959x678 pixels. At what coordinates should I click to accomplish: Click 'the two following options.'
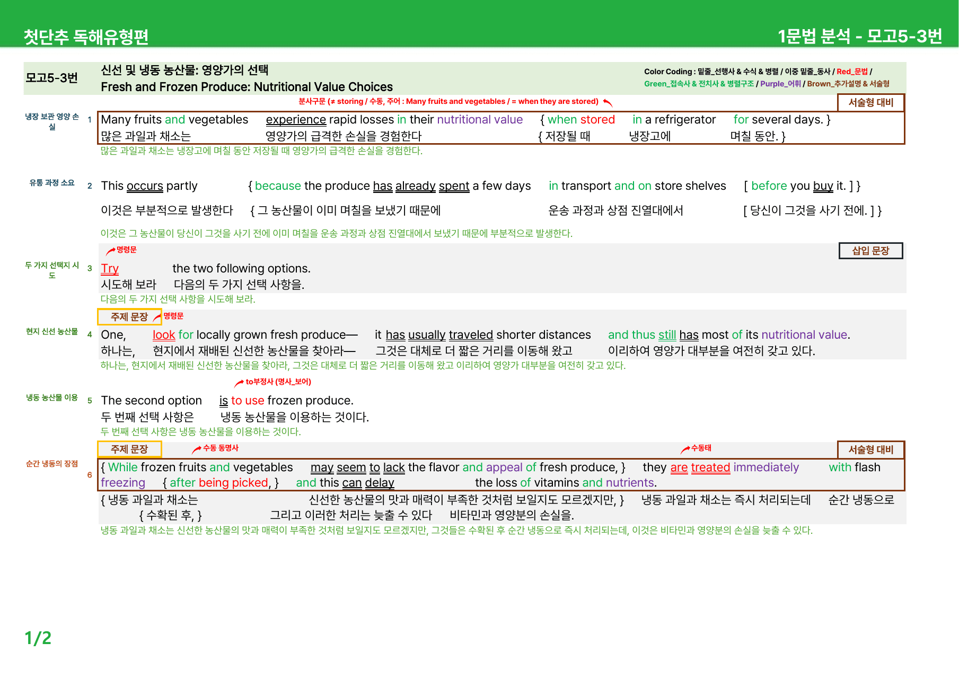[x=241, y=269]
